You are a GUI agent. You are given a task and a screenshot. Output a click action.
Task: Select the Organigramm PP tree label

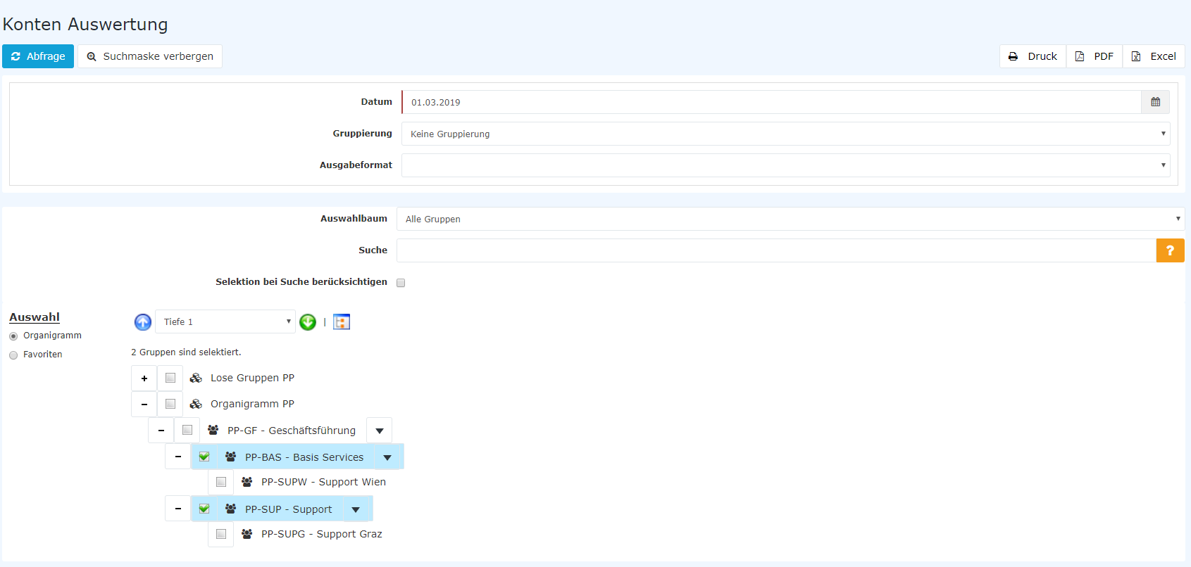[252, 404]
